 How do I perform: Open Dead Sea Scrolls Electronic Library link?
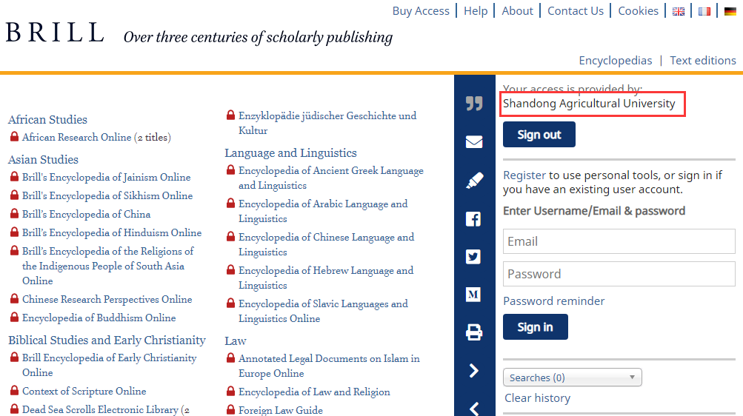click(106, 409)
